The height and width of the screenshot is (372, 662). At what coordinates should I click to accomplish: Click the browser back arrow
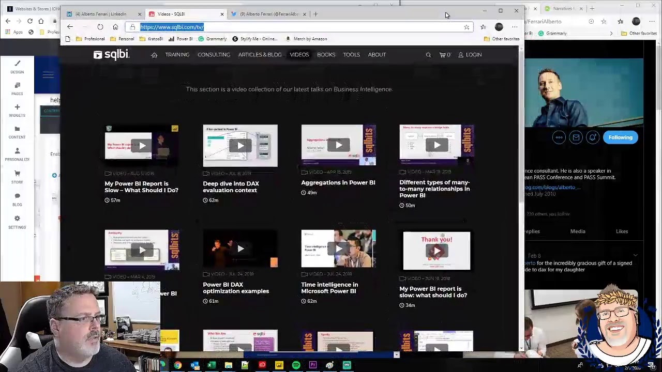(x=70, y=27)
